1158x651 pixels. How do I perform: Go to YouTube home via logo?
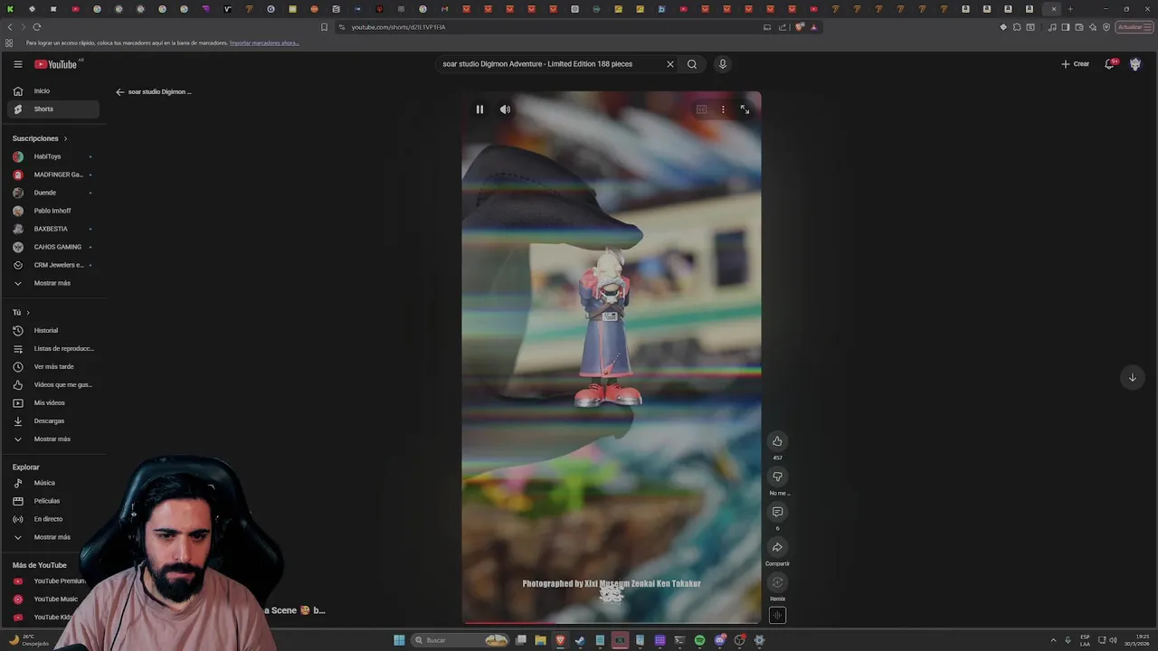point(55,64)
